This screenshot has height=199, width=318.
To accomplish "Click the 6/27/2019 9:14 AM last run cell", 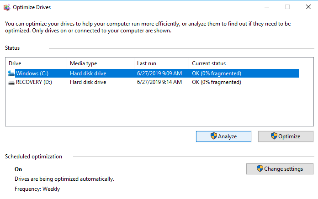I will coord(159,82).
